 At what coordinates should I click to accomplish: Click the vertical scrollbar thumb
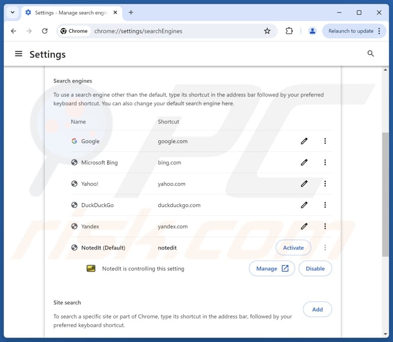[385, 194]
